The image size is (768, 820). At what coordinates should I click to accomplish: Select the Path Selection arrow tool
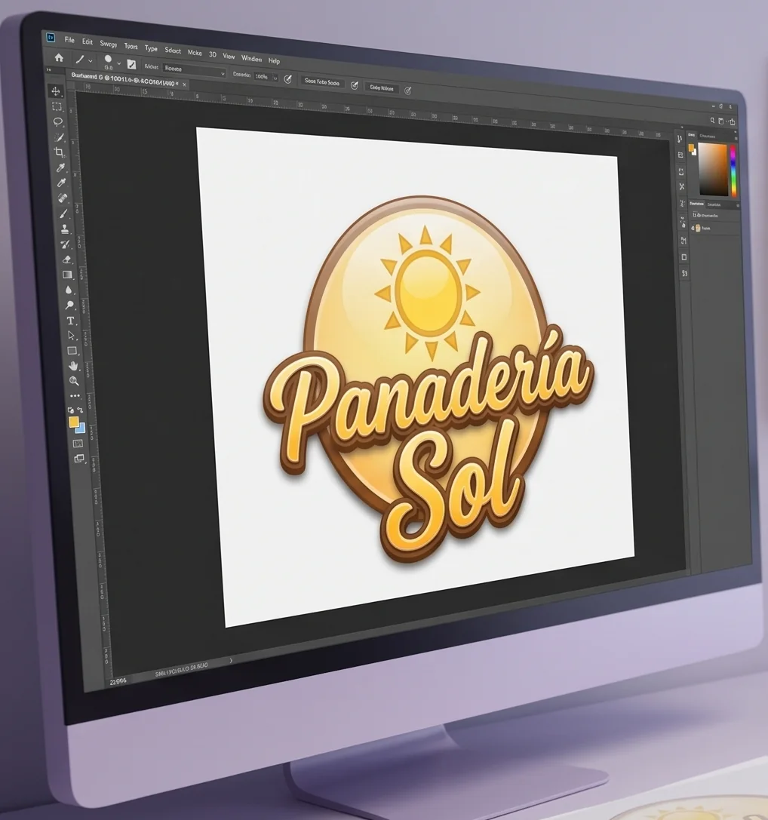click(x=72, y=336)
